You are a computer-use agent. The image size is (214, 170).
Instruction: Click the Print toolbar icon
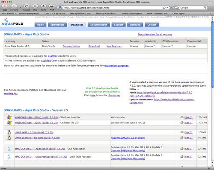(52, 6)
